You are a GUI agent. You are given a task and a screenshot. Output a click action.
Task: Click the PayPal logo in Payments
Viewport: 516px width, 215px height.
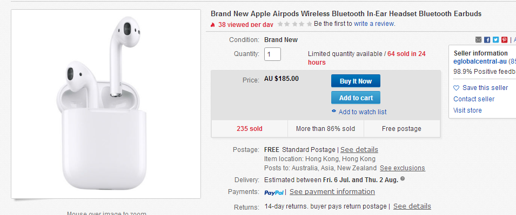tap(274, 192)
